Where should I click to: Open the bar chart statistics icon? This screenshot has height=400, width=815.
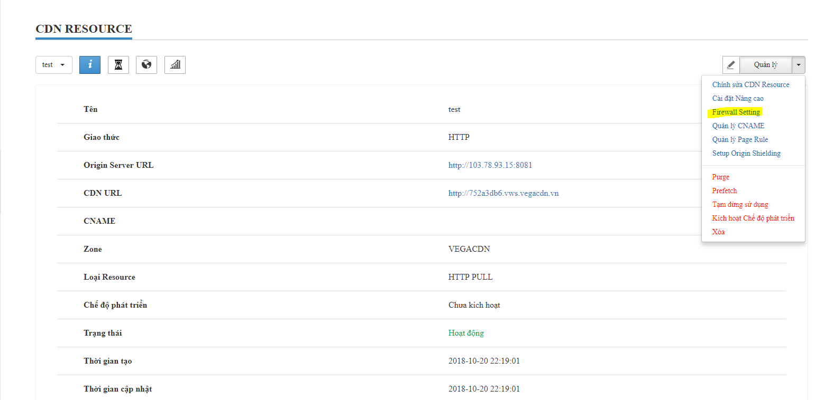click(175, 65)
